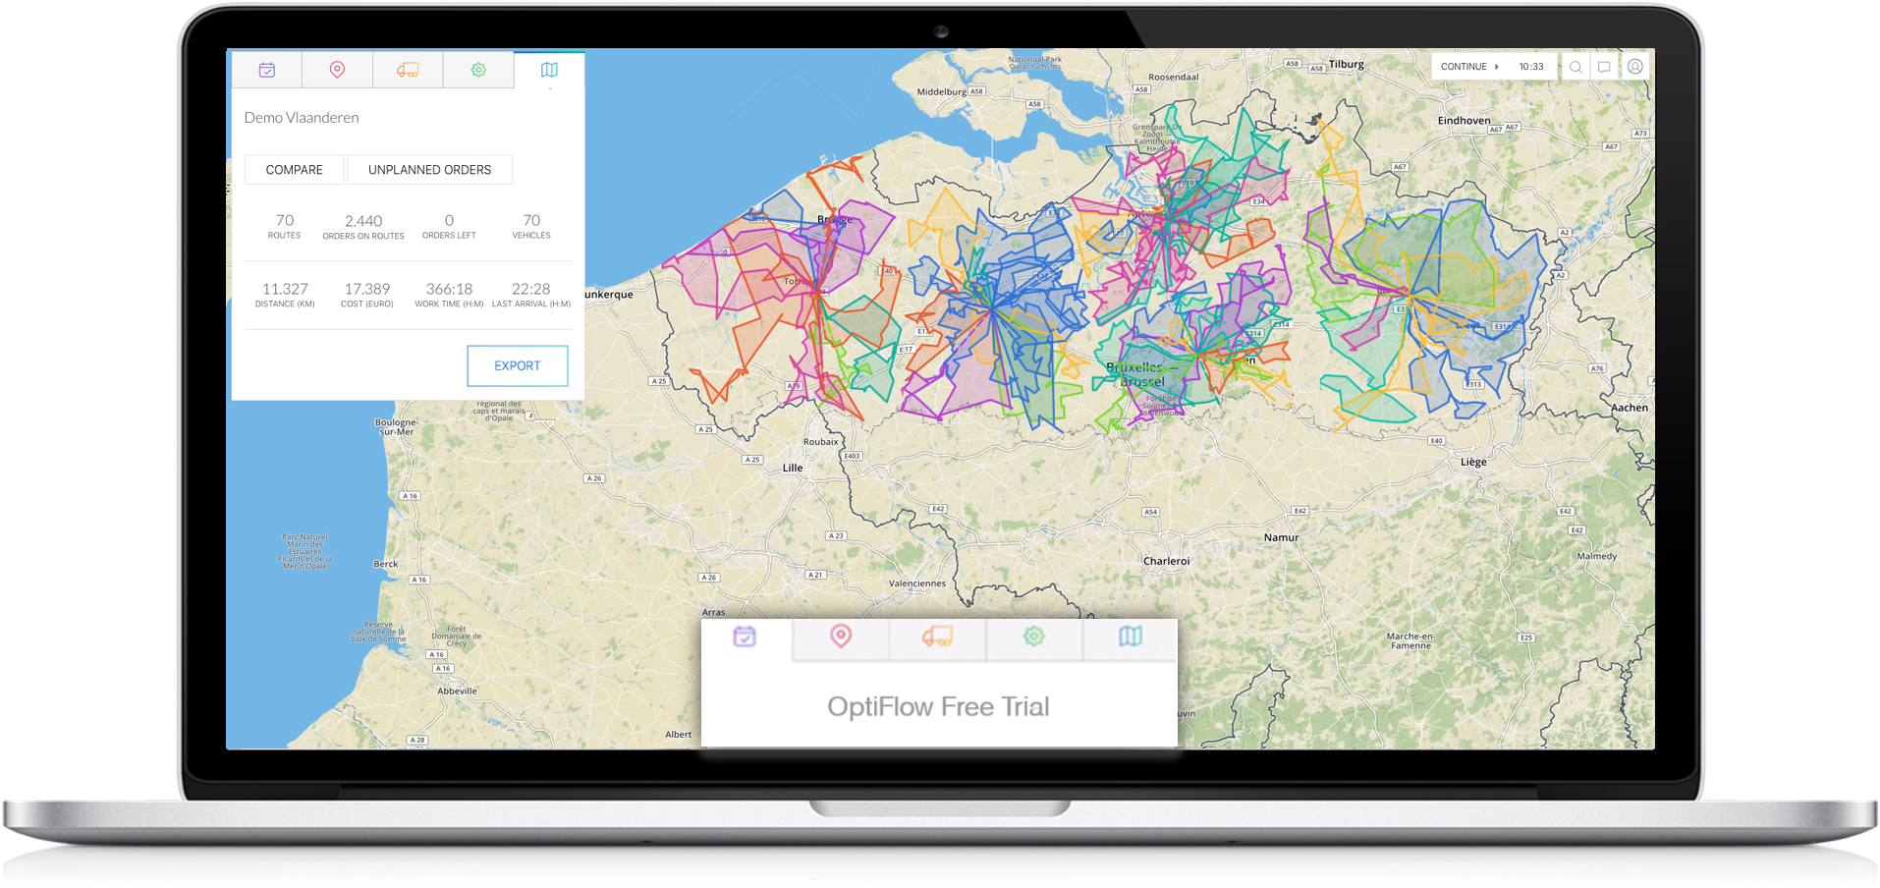Click the Liège label on the map
Screen dimensions: 1880x888
(x=1473, y=462)
